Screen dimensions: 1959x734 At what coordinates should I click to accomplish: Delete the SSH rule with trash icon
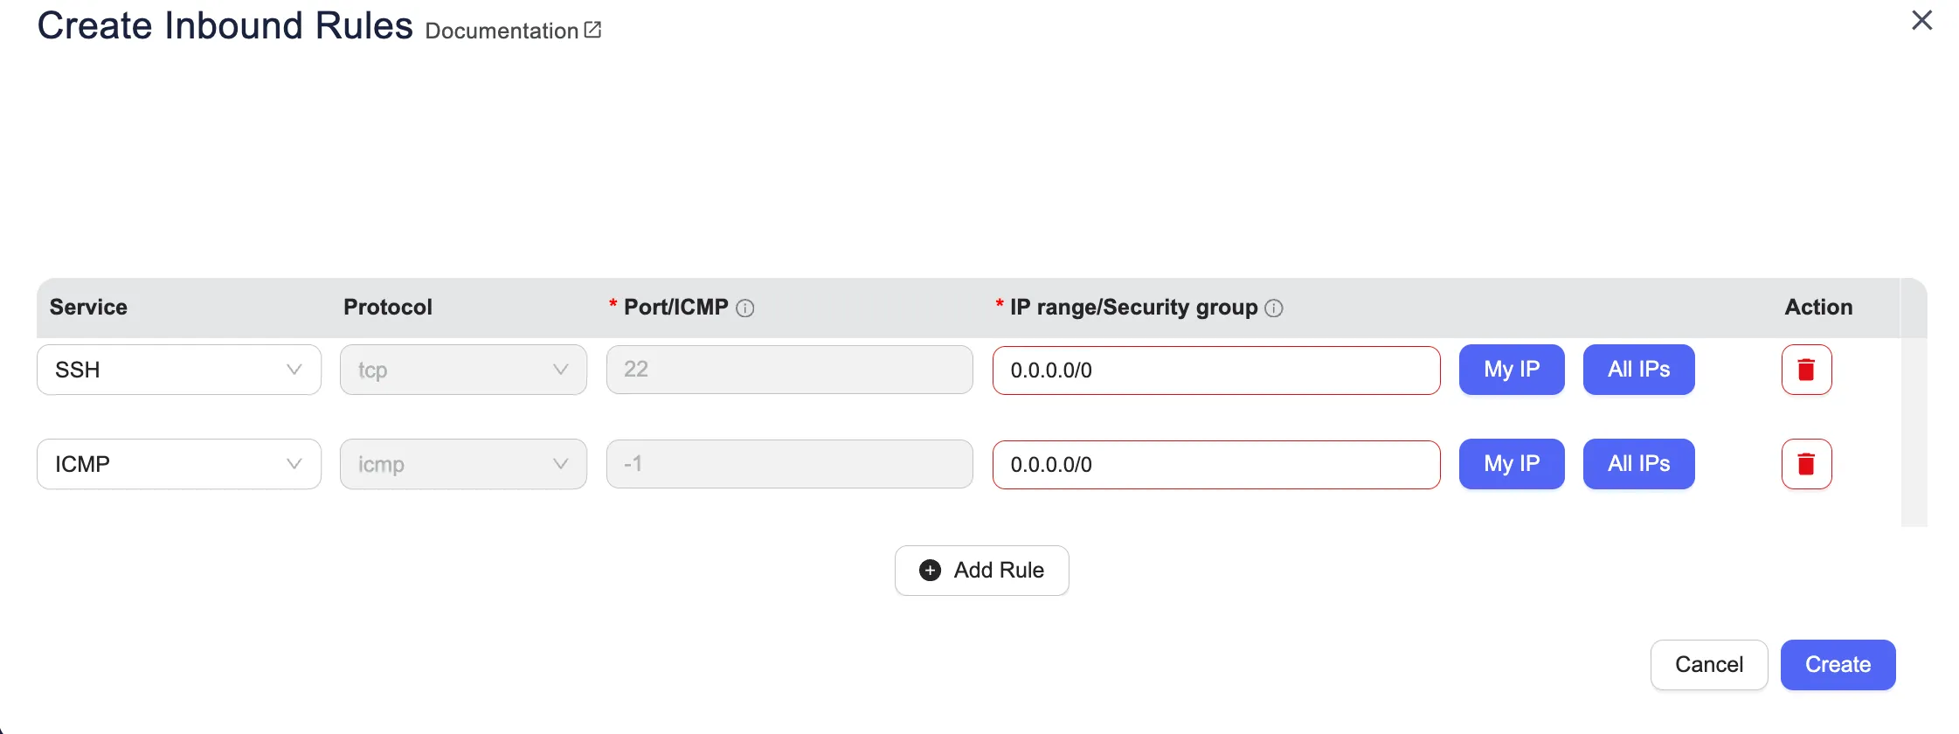point(1806,370)
